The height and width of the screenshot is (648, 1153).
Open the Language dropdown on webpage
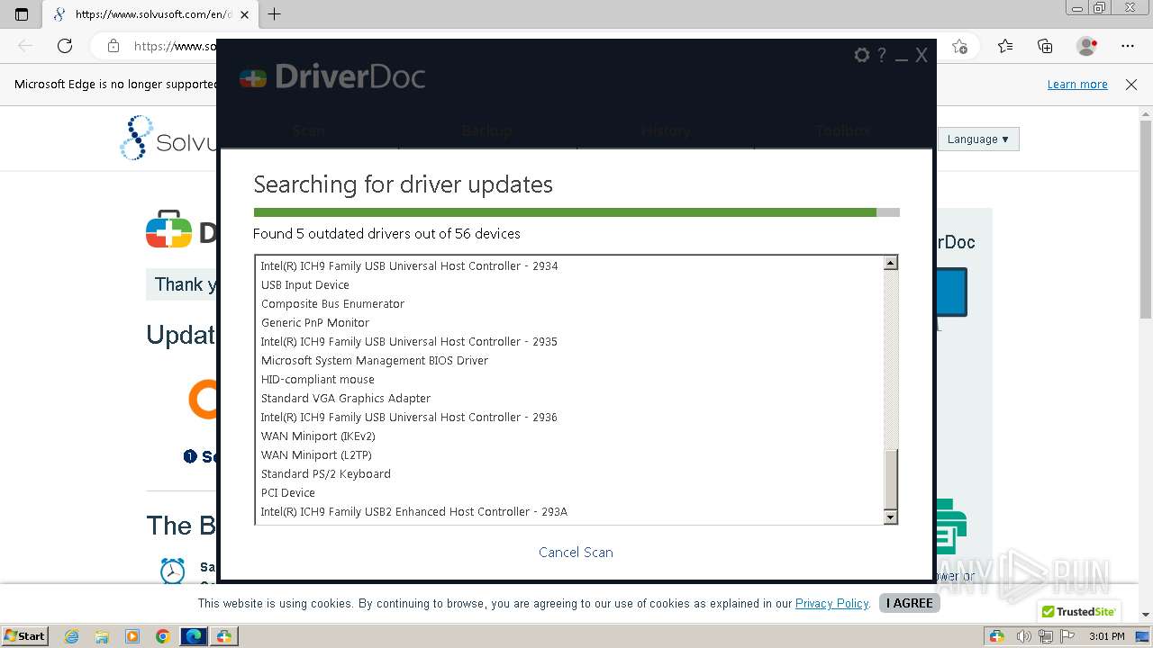pos(977,139)
